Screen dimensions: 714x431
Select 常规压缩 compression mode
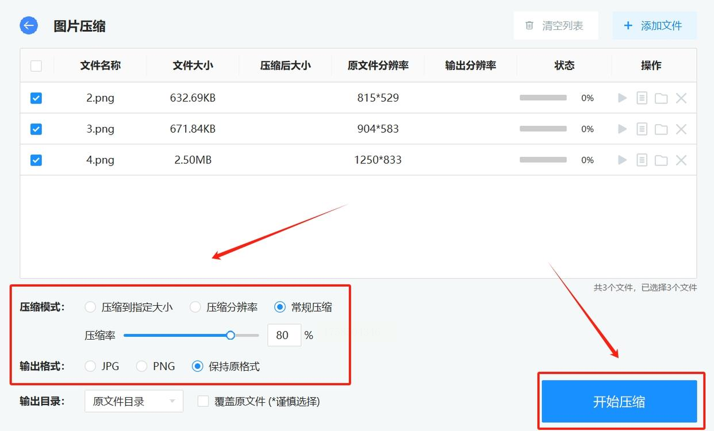tap(280, 307)
